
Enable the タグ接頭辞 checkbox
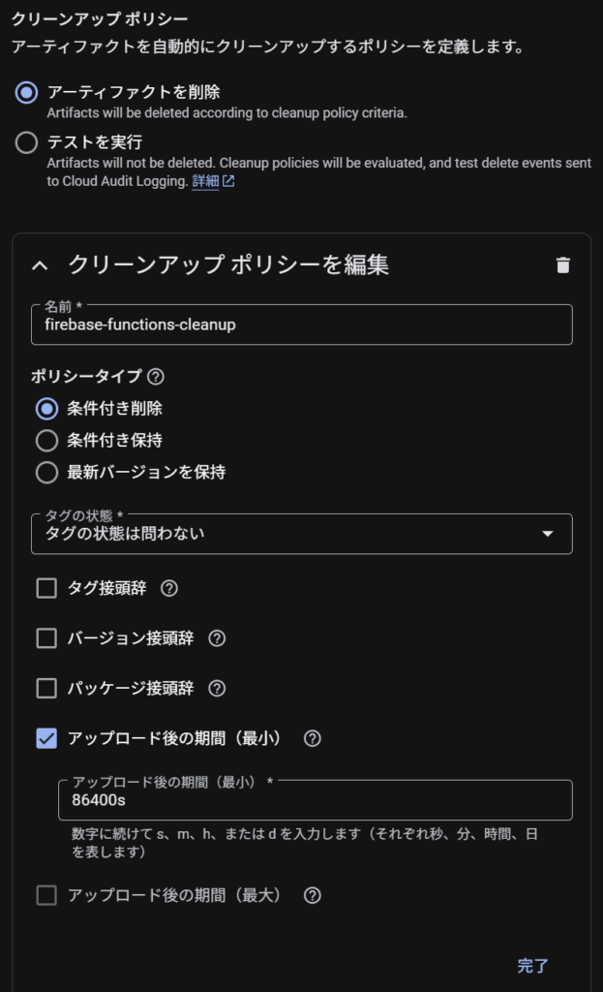[46, 588]
